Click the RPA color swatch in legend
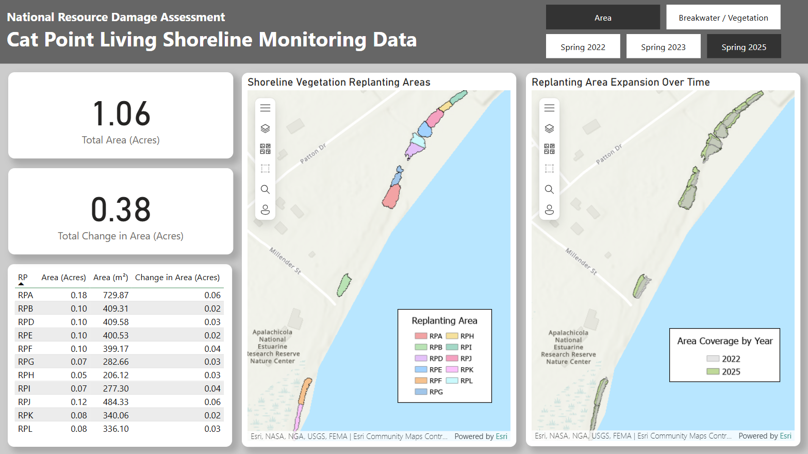Image resolution: width=808 pixels, height=454 pixels. (421, 336)
